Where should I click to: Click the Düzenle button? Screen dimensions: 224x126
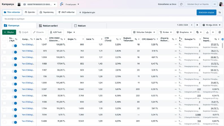click(39, 32)
